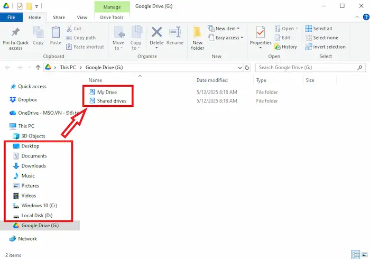Open the Dropbox sidebar item
The height and width of the screenshot is (259, 370).
(27, 99)
